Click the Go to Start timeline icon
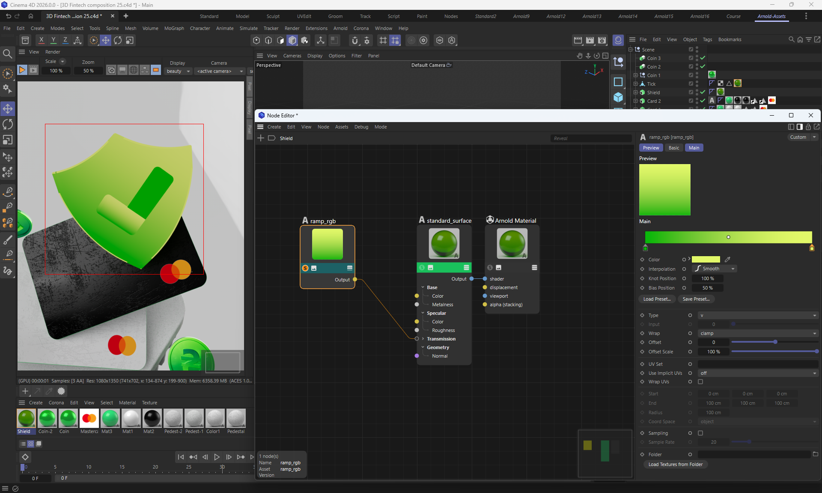 click(x=181, y=457)
